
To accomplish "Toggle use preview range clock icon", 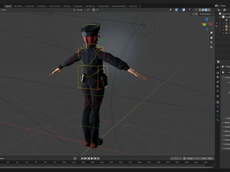I will point(184,159).
